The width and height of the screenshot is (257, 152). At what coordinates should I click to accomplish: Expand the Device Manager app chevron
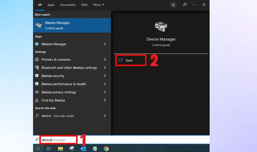click(x=105, y=44)
